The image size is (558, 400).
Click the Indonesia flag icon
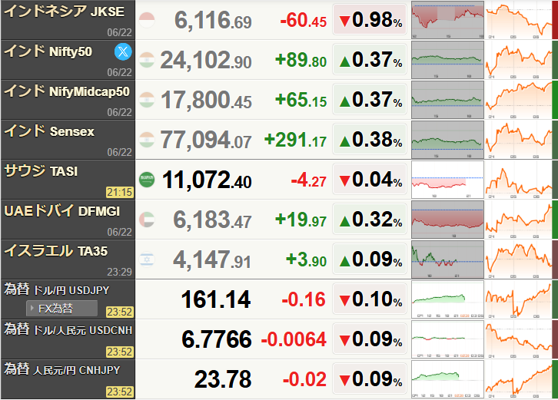(147, 20)
